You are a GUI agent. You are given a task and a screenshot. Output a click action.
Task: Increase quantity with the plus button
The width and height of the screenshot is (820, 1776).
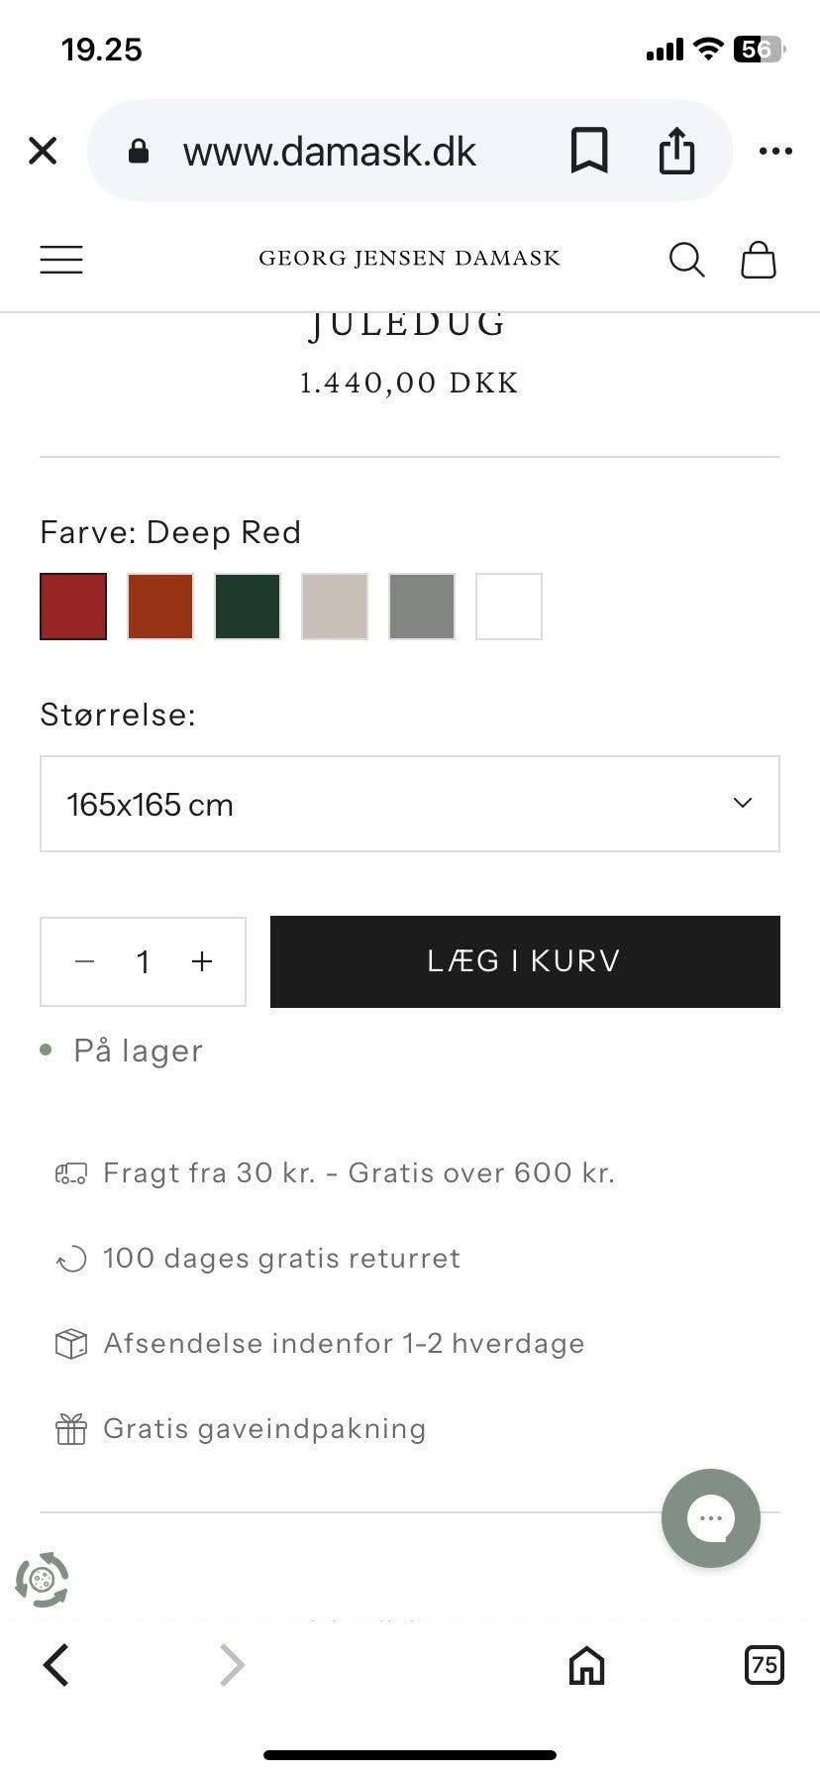pos(202,961)
